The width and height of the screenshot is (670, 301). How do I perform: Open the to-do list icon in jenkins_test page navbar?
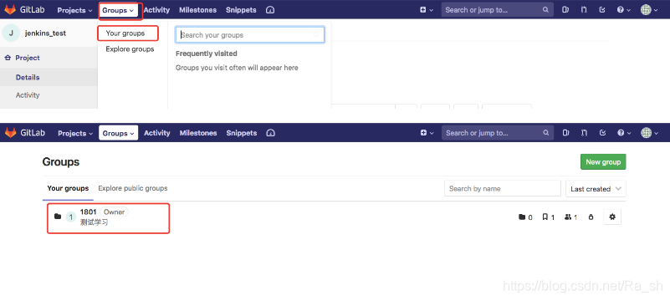[x=602, y=10]
